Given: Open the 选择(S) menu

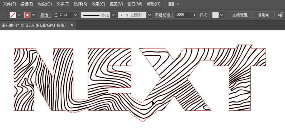Looking at the screenshot, I should 80,4.
